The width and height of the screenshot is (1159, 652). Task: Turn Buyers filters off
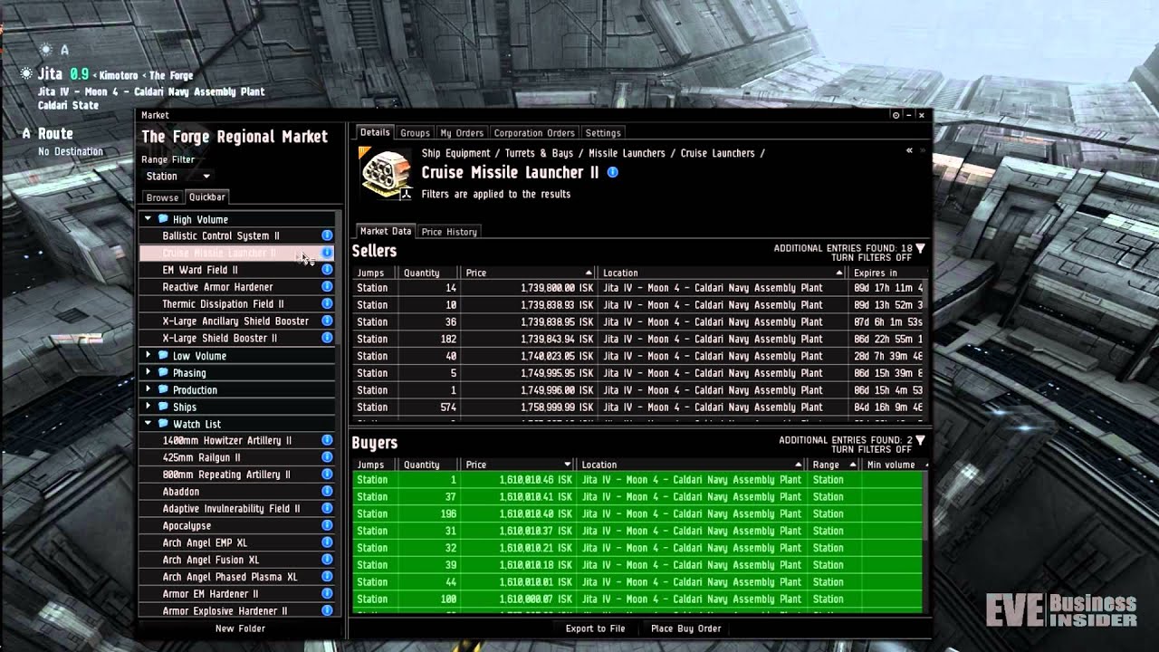[x=871, y=450]
